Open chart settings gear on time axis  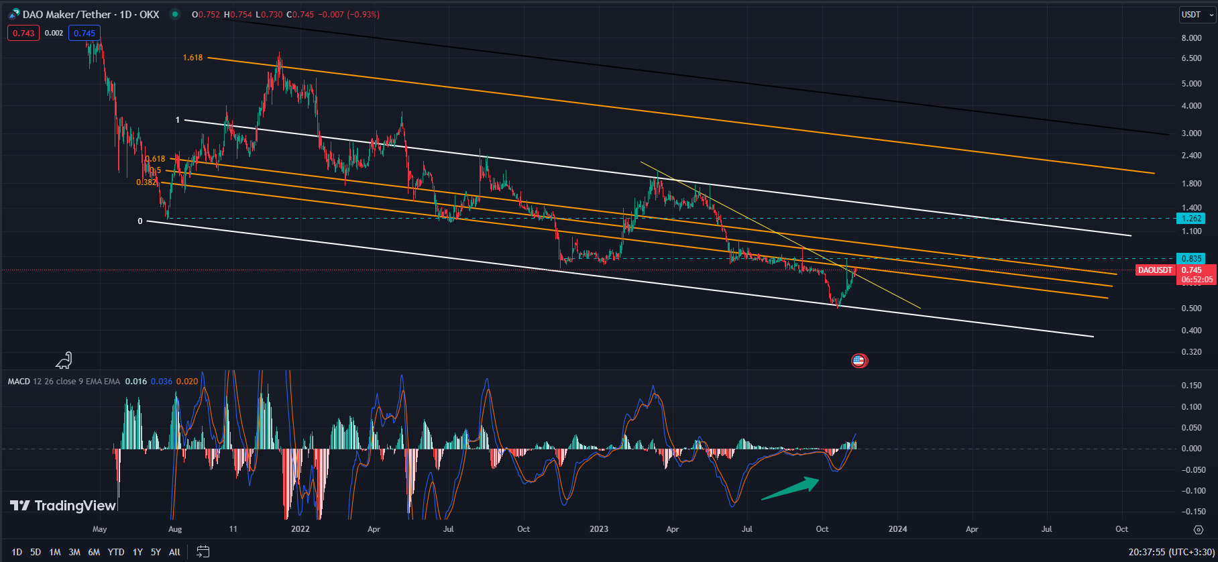click(1199, 529)
